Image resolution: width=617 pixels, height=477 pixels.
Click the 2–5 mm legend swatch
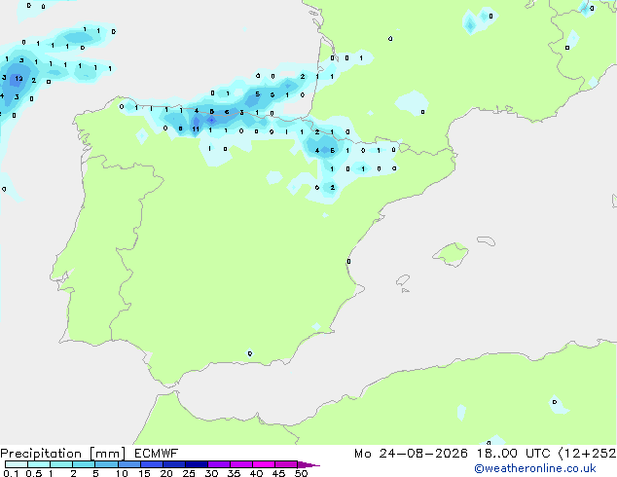[x=84, y=464]
